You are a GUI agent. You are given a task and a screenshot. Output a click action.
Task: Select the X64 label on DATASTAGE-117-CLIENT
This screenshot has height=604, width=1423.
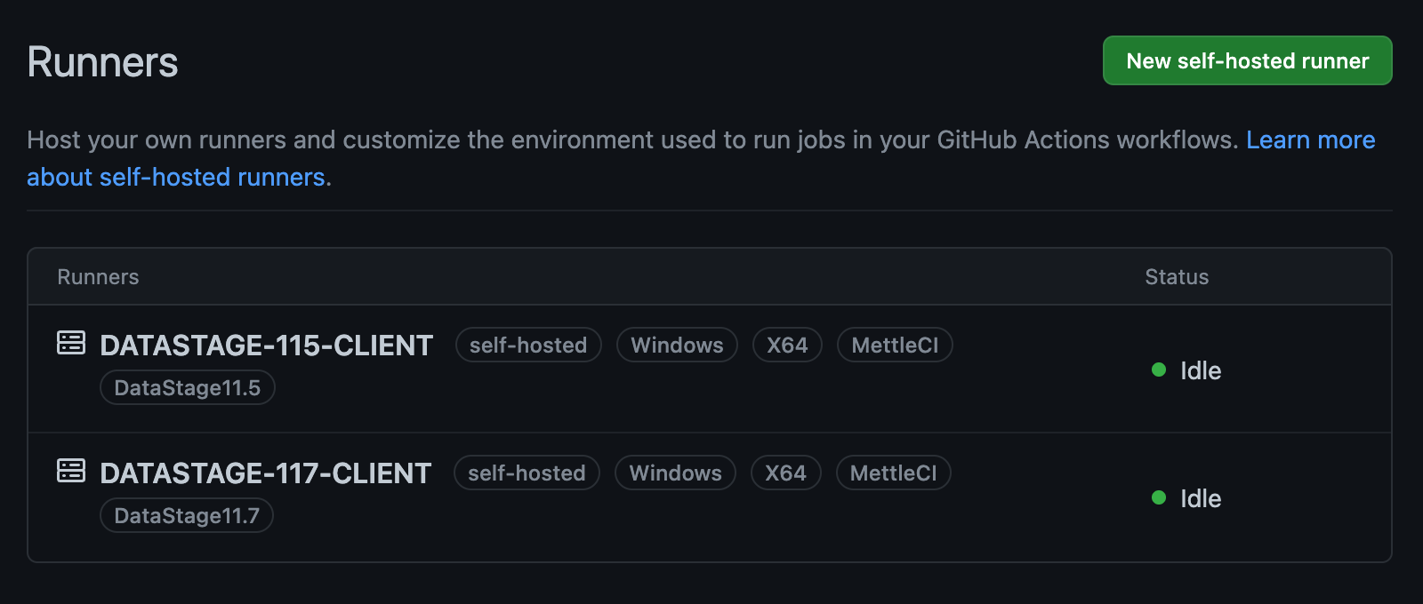785,473
